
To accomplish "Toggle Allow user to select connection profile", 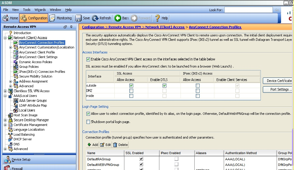I will [88, 114].
